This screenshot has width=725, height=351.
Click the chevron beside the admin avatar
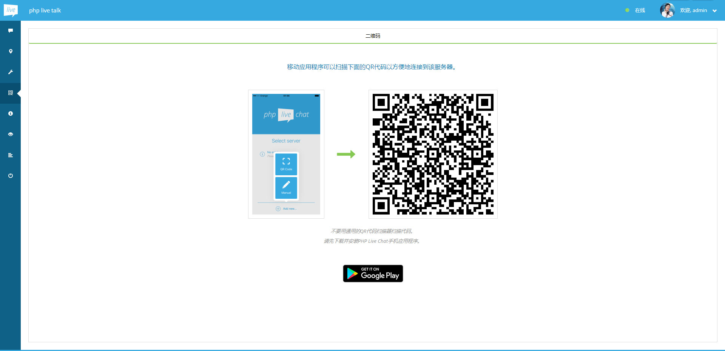pos(714,11)
